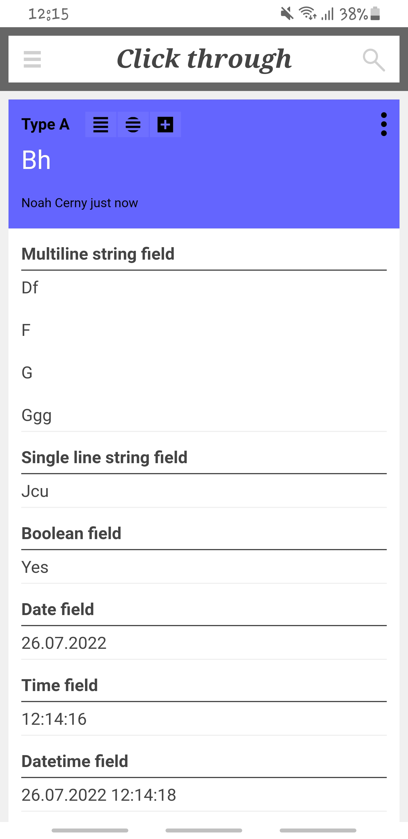Open the hamburger navigation menu

32,59
